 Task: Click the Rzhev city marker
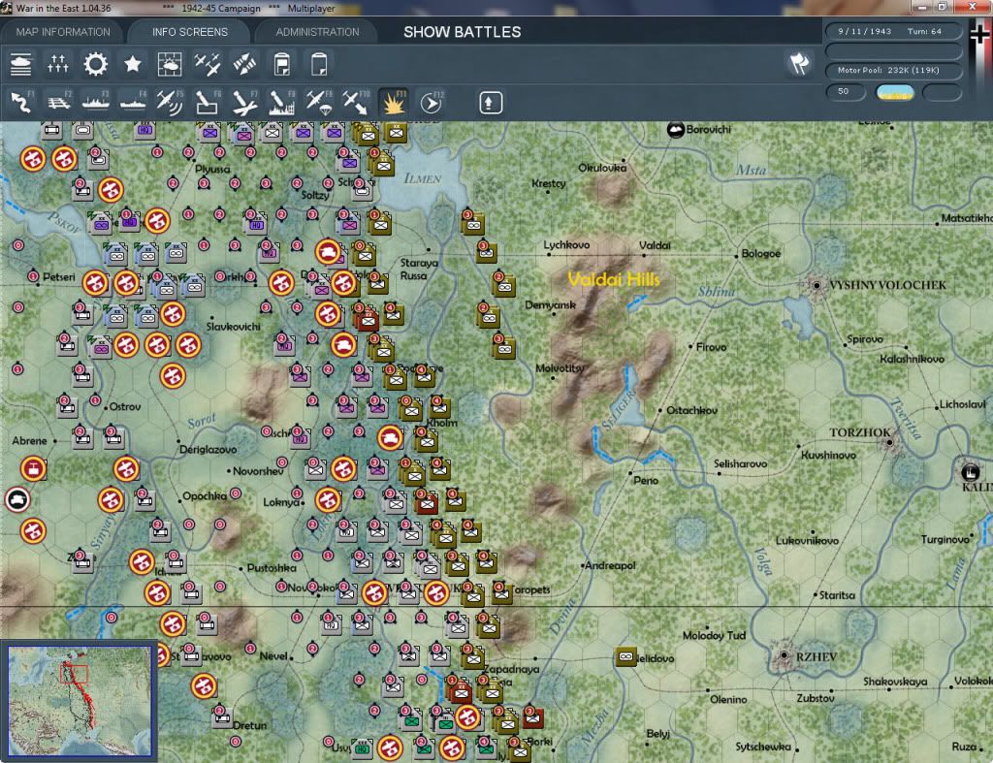pos(784,655)
